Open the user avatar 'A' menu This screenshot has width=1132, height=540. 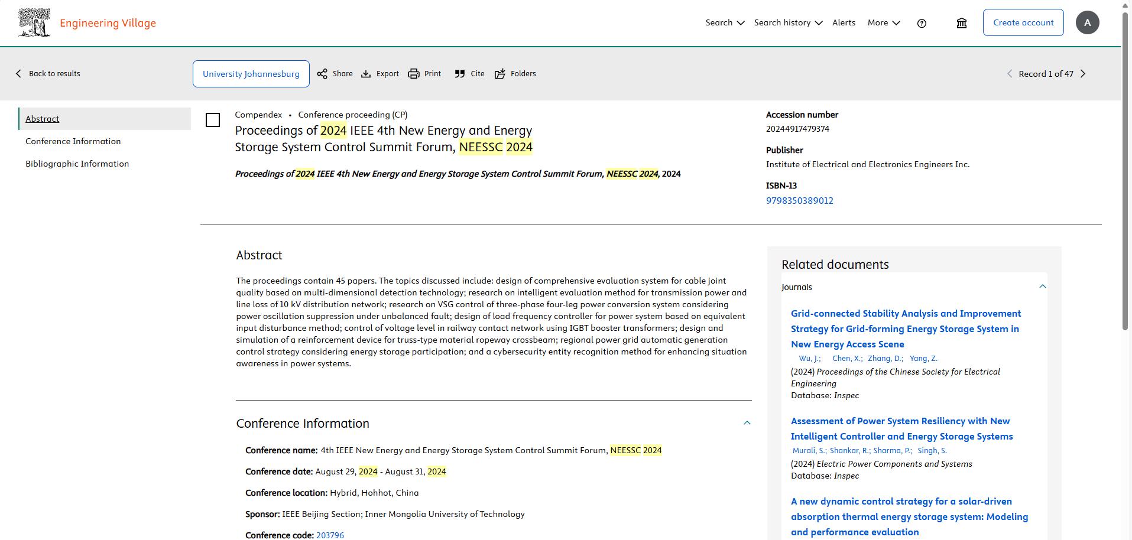click(x=1087, y=23)
